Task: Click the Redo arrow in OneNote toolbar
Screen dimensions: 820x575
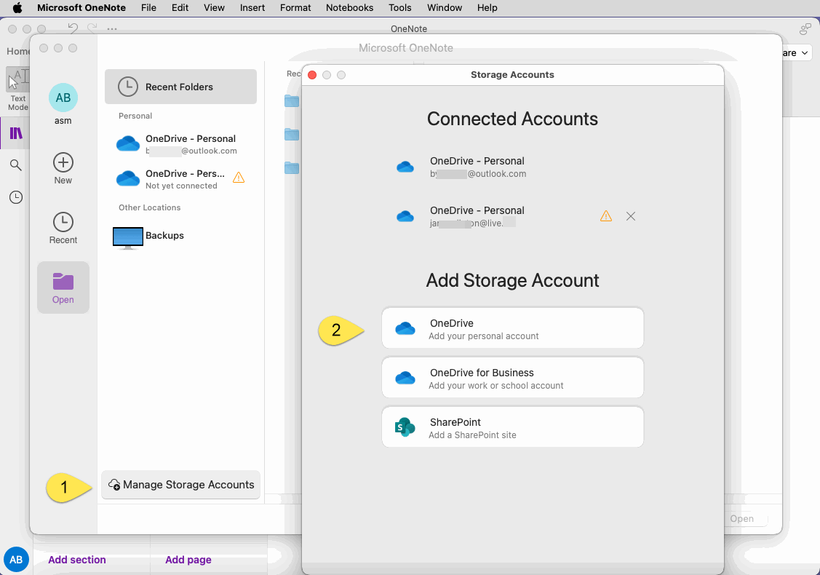Action: click(92, 28)
